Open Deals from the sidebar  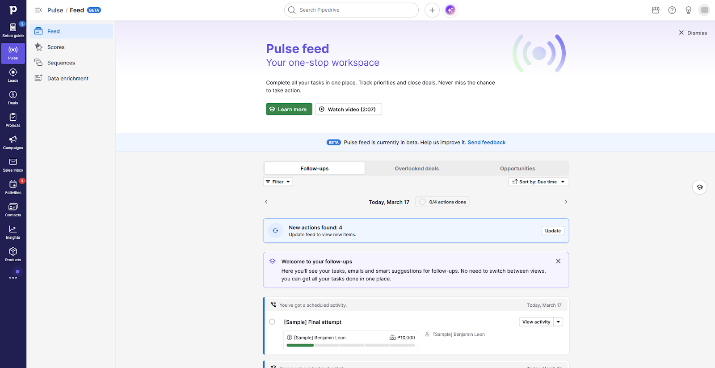(x=13, y=97)
